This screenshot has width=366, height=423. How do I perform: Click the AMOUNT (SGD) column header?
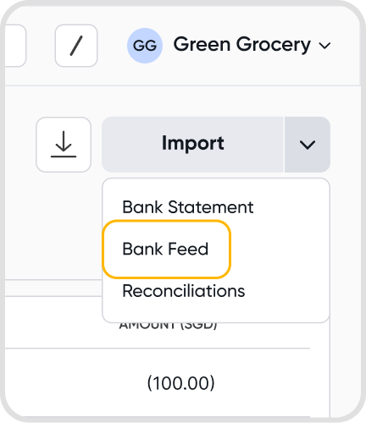tap(168, 326)
